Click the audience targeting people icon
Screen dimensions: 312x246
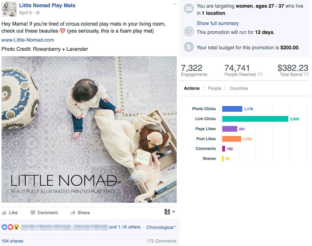189,8
